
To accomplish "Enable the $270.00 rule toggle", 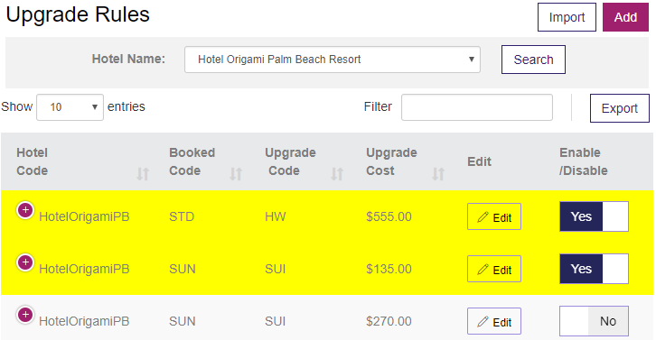I will [594, 321].
